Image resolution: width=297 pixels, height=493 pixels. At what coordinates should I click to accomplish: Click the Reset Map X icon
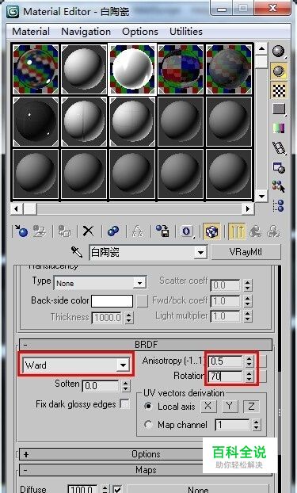point(89,231)
